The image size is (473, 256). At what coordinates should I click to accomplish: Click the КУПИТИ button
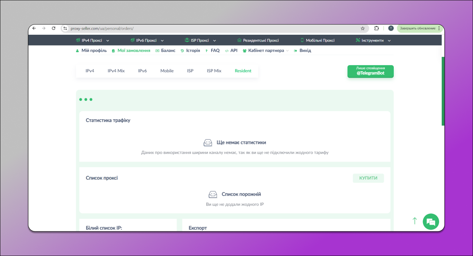pos(368,178)
